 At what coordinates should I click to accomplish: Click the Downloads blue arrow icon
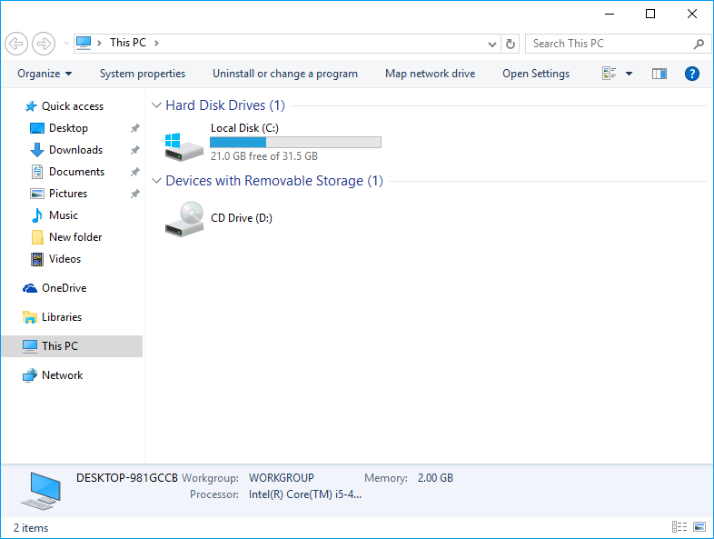click(x=37, y=150)
